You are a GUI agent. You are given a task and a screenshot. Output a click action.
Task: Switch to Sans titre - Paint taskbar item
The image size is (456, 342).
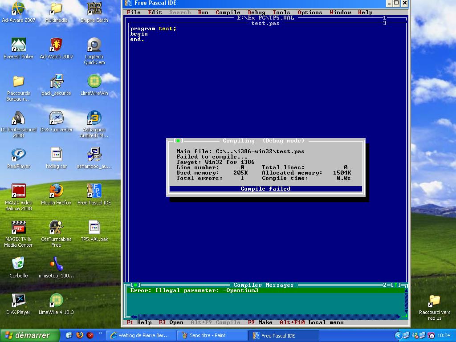pos(212,335)
